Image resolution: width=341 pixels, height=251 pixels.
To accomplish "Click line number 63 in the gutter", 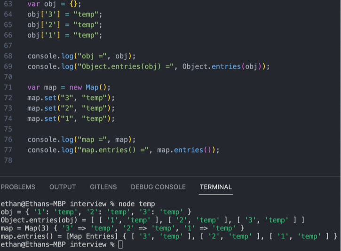I will pos(8,4).
